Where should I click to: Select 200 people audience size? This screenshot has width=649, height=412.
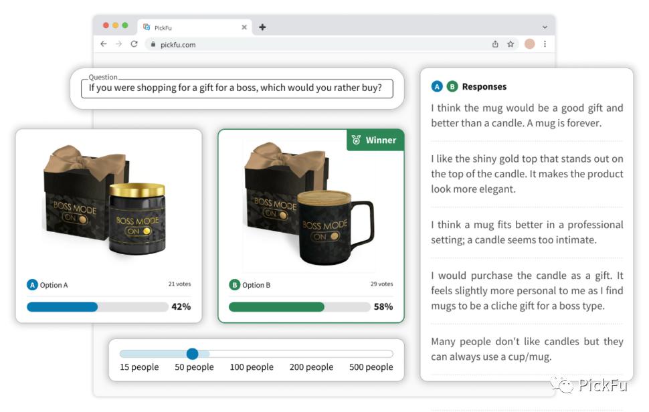coord(311,367)
